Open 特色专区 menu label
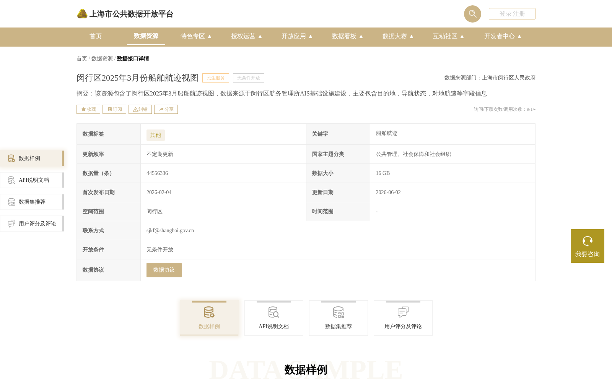The width and height of the screenshot is (612, 382). point(193,36)
